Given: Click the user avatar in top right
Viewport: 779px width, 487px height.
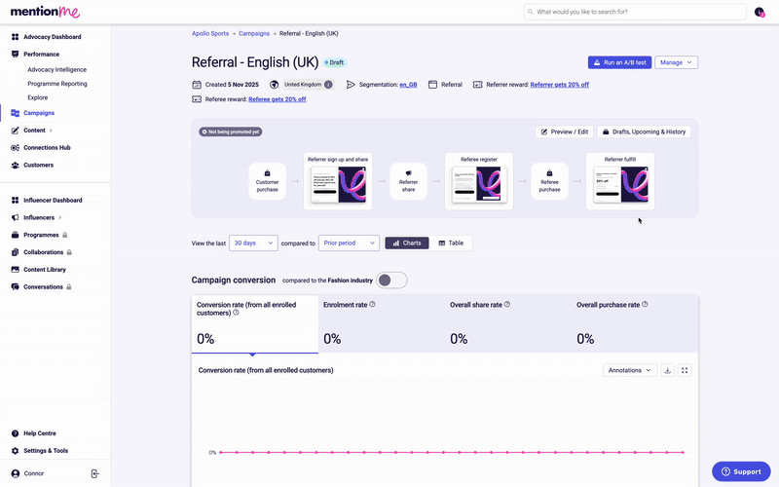Looking at the screenshot, I should coord(760,12).
